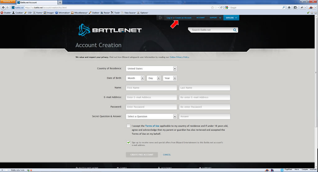Click the First Name field
This screenshot has height=172, width=318.
click(x=151, y=88)
